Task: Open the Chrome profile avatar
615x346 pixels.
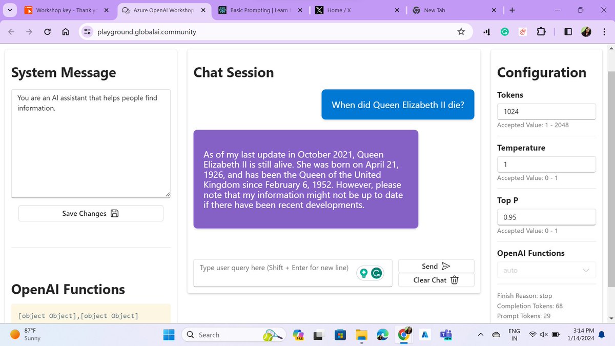Action: coord(586,32)
